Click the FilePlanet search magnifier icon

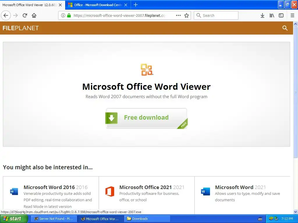pyautogui.click(x=285, y=28)
